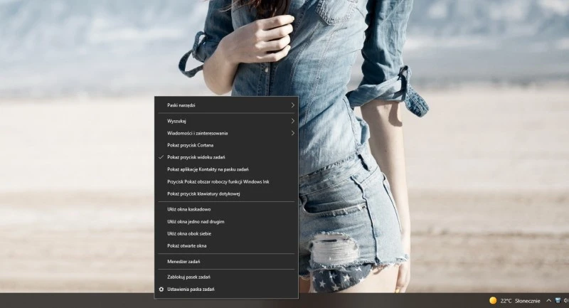Image resolution: width=569 pixels, height=308 pixels.
Task: Open Menedżer zadań from context menu
Action: [x=226, y=262]
